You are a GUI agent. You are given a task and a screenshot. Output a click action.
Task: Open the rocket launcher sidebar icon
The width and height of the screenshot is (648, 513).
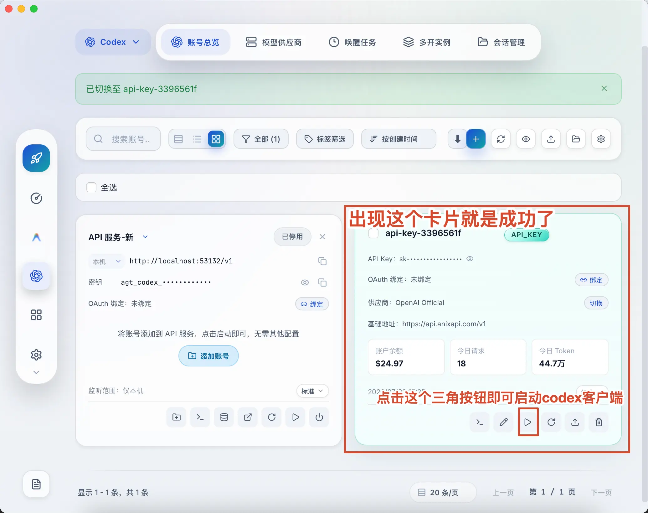36,158
